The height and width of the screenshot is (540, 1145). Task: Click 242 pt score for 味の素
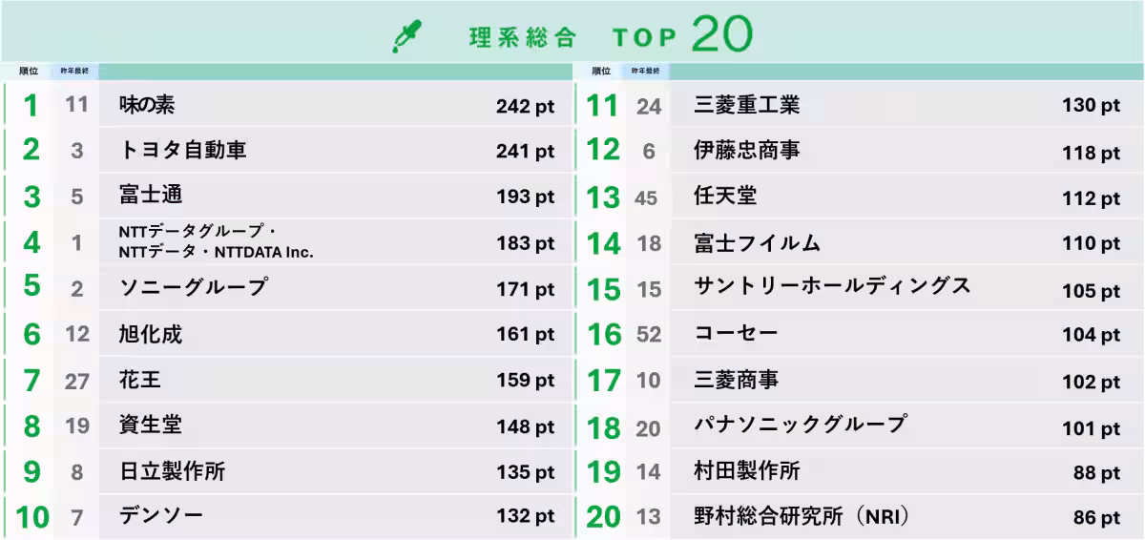click(525, 107)
